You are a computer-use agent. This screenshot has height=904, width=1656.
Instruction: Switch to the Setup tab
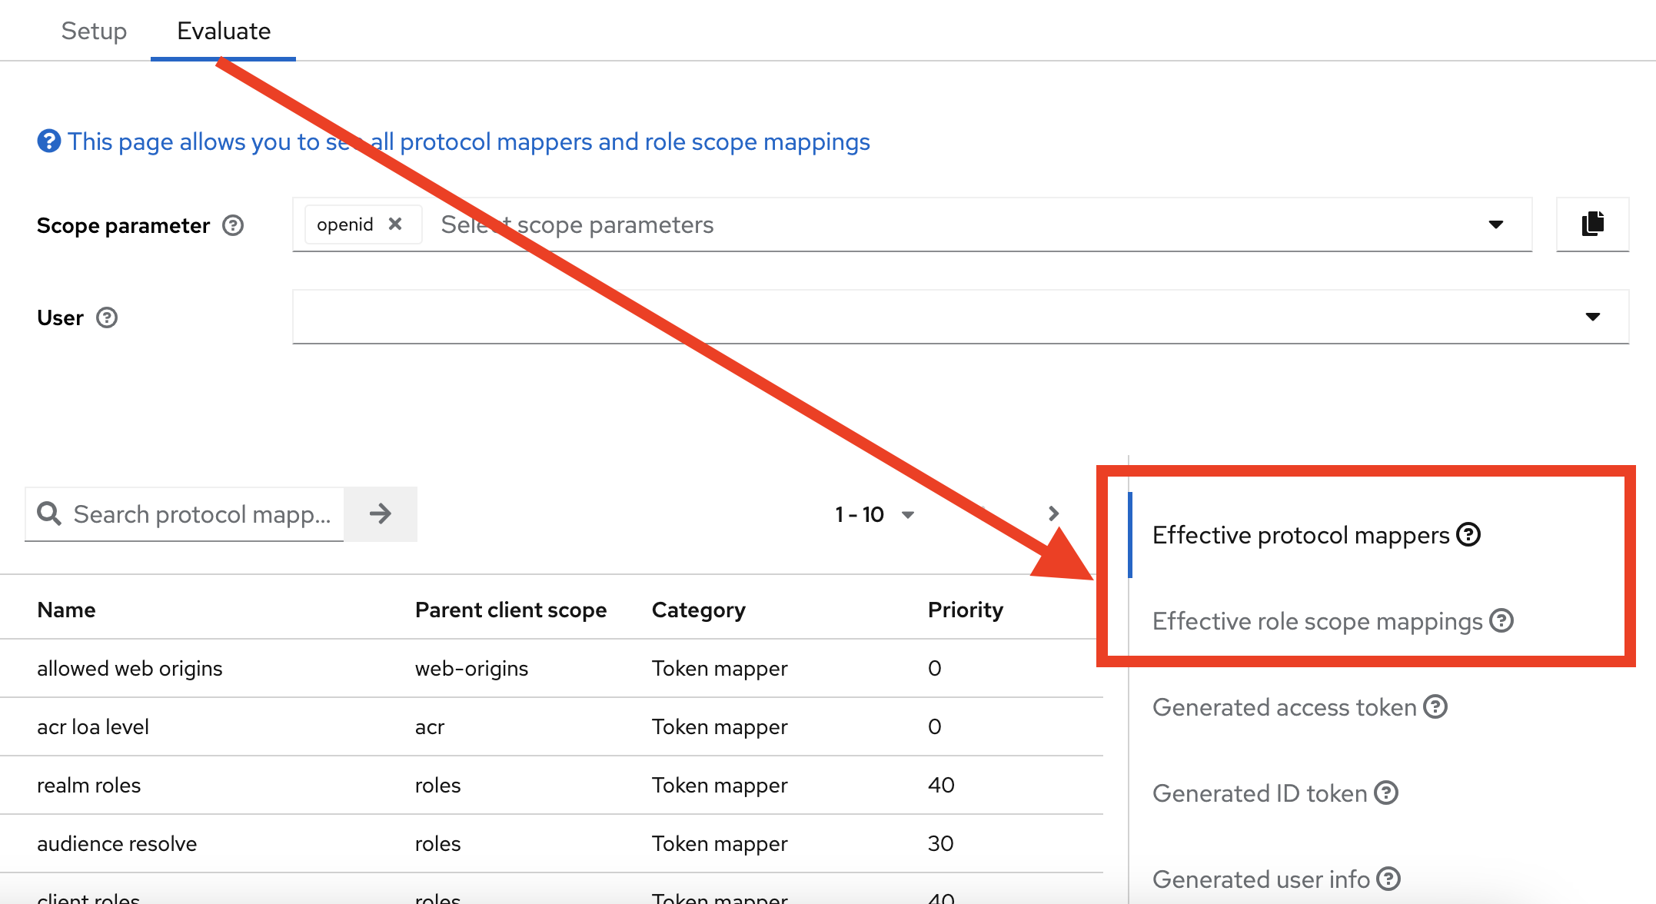[94, 31]
